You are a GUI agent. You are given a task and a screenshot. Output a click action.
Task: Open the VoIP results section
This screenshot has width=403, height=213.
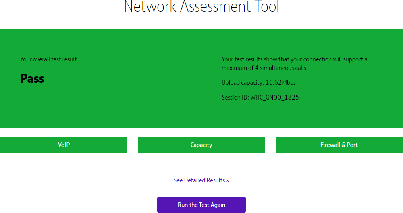(64, 145)
